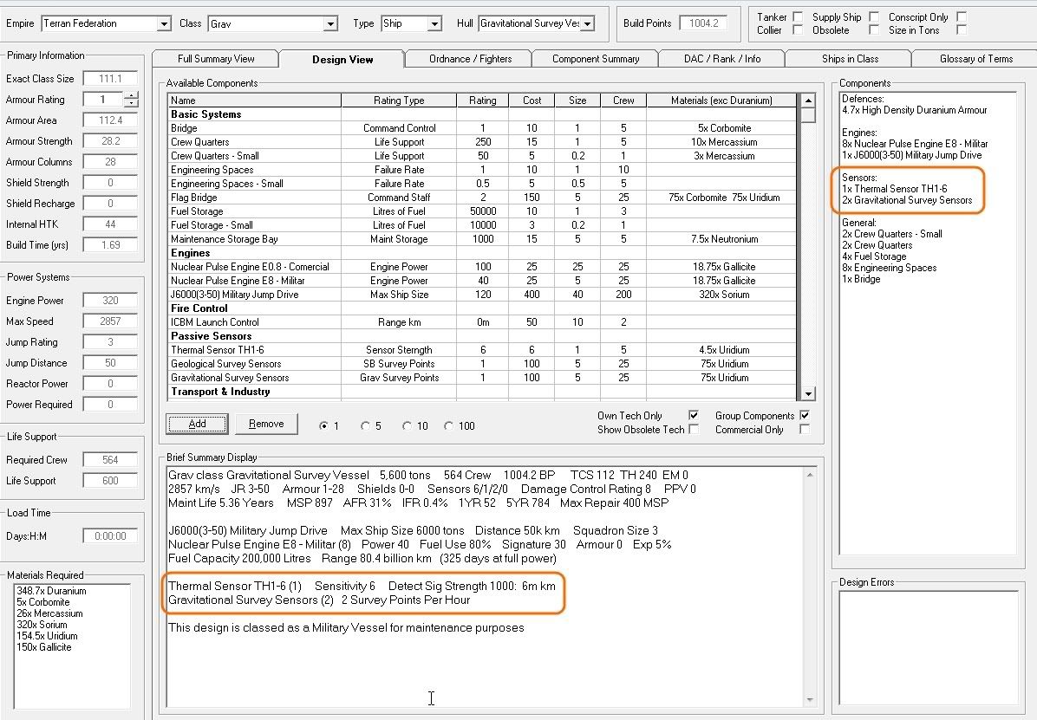
Task: Click the Add button
Action: click(197, 424)
